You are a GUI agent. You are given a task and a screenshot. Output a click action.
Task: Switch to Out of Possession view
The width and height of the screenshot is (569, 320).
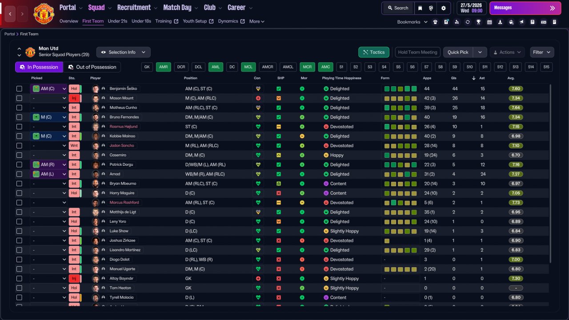(92, 67)
